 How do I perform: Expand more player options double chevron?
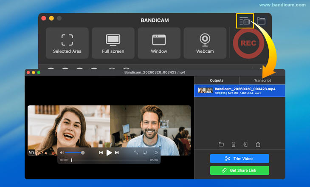pyautogui.click(x=156, y=153)
